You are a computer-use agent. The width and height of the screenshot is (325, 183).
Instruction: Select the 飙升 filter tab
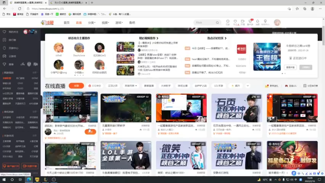click(236, 86)
